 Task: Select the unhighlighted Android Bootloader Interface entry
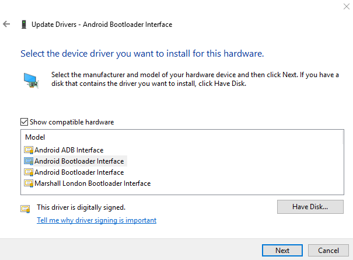(79, 172)
